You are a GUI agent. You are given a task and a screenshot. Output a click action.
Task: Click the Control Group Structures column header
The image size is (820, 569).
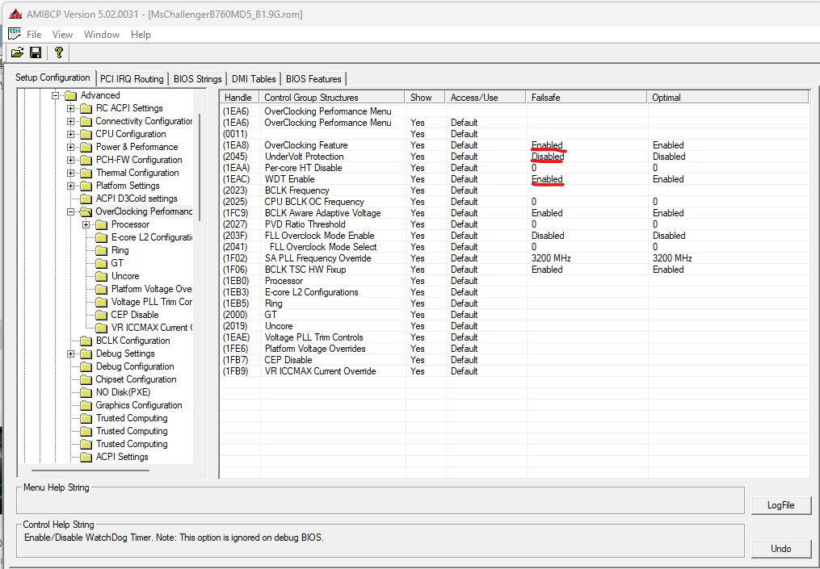[332, 97]
